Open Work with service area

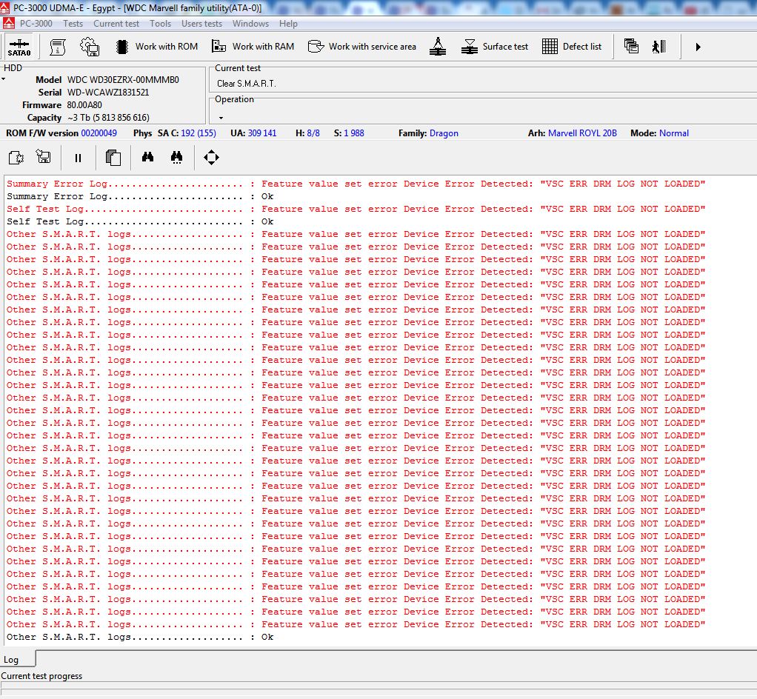tap(362, 47)
